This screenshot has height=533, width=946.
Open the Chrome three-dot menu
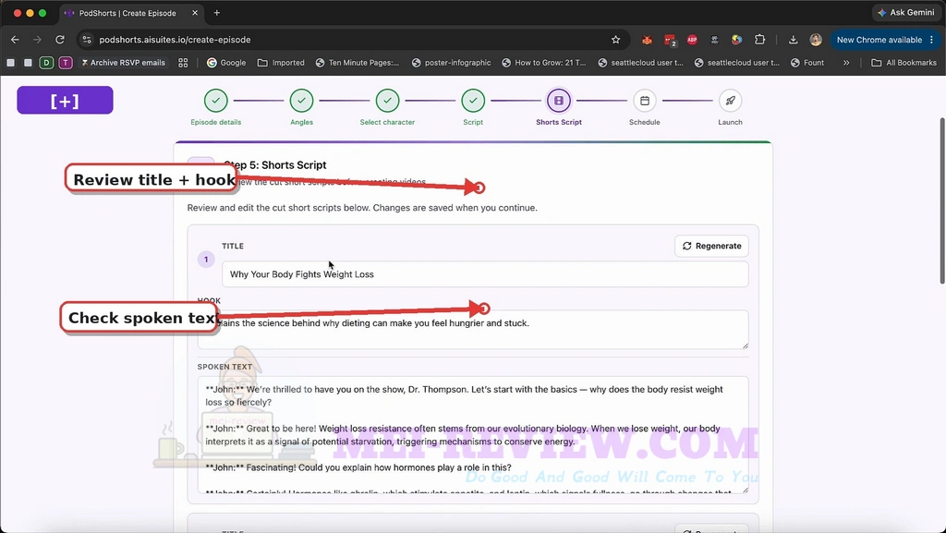pos(932,40)
